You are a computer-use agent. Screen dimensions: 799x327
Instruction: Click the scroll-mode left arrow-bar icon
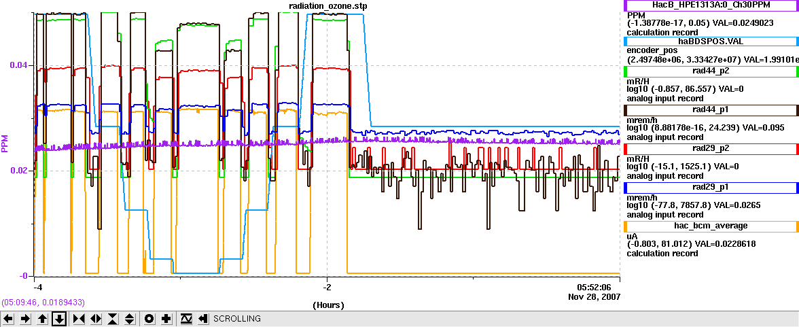coord(202,319)
